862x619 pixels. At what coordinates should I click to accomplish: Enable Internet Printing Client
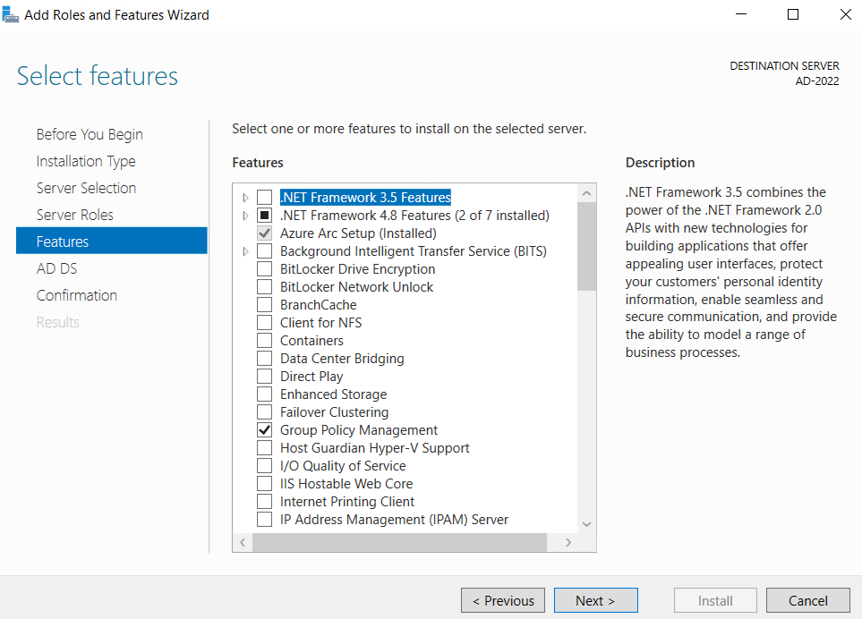[x=264, y=501]
